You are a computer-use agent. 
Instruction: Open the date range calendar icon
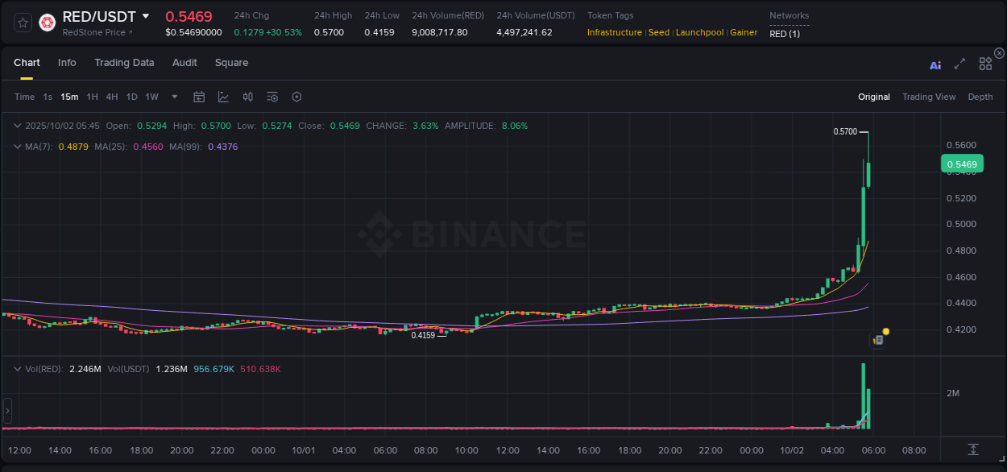pyautogui.click(x=199, y=96)
